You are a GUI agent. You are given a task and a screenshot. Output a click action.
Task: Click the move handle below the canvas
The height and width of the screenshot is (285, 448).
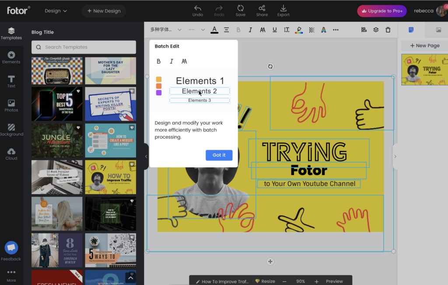pos(270,261)
